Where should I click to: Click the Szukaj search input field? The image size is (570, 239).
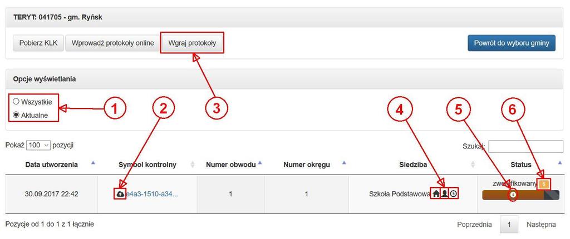pos(525,146)
